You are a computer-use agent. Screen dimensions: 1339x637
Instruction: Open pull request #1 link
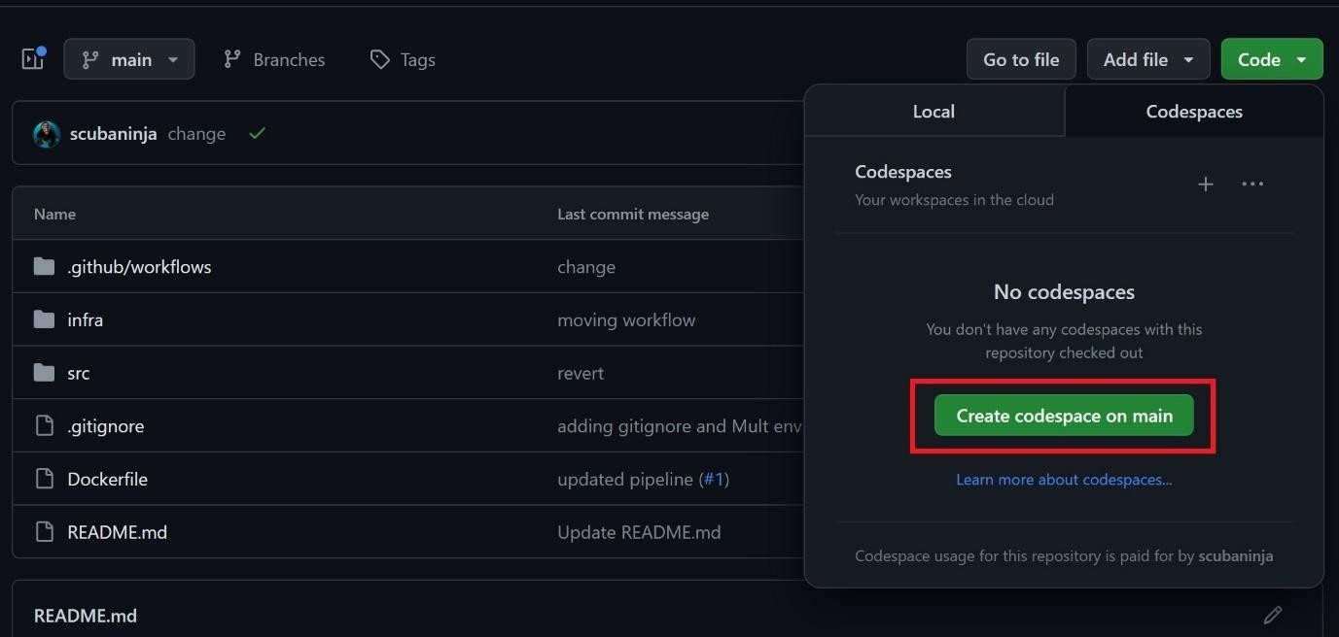point(715,479)
